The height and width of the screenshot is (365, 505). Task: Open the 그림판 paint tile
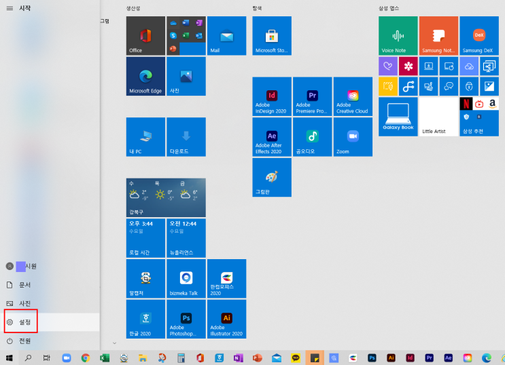(x=272, y=178)
